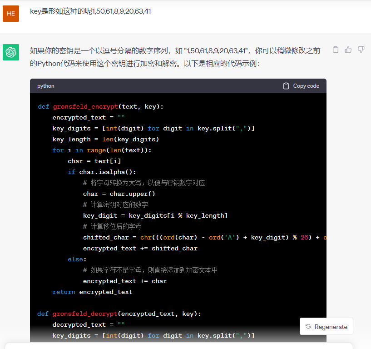Click the circular arrow icon in Regenerate
Screen dimensions: 371x349
[308, 327]
